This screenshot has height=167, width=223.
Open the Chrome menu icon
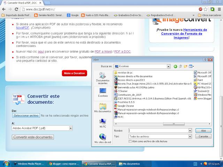pyautogui.click(x=219, y=9)
